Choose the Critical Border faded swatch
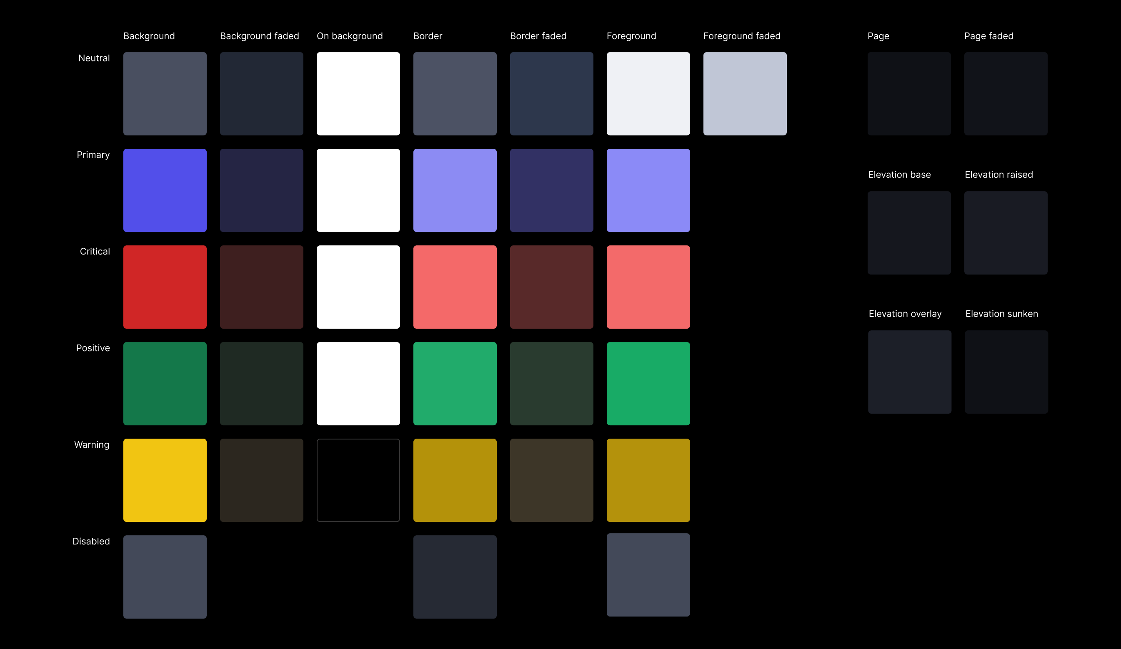This screenshot has width=1121, height=649. pyautogui.click(x=552, y=287)
